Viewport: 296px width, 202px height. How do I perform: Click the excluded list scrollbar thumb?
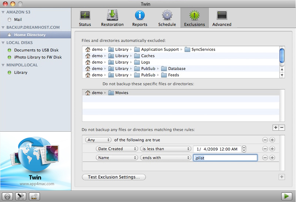pyautogui.click(x=282, y=55)
